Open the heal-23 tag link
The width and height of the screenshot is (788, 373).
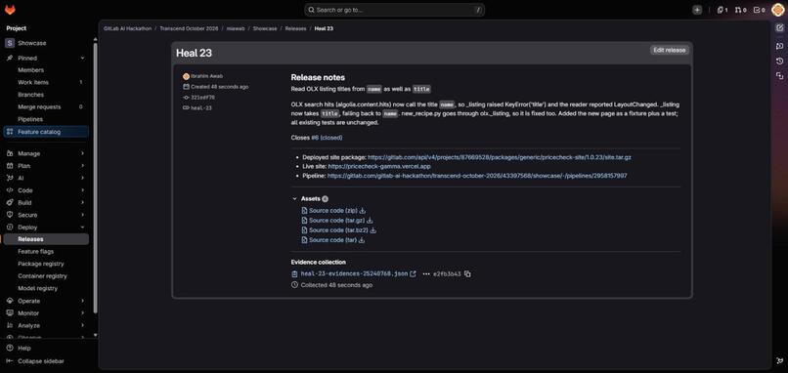[200, 108]
